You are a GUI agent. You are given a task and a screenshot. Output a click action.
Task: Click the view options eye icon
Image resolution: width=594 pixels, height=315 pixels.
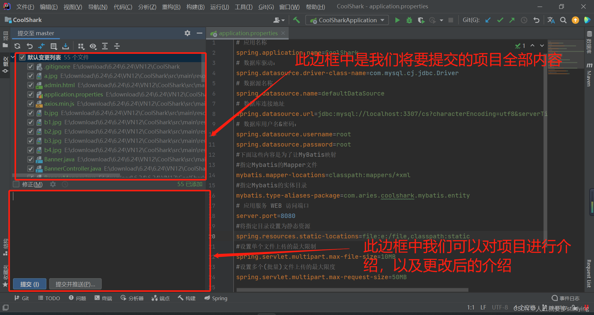pos(93,46)
